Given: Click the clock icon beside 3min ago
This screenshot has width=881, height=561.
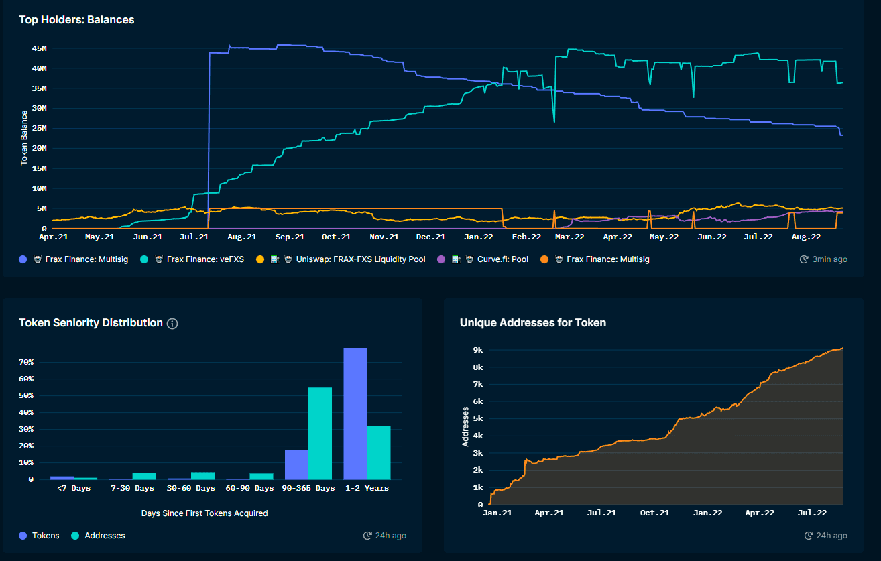Looking at the screenshot, I should [804, 259].
